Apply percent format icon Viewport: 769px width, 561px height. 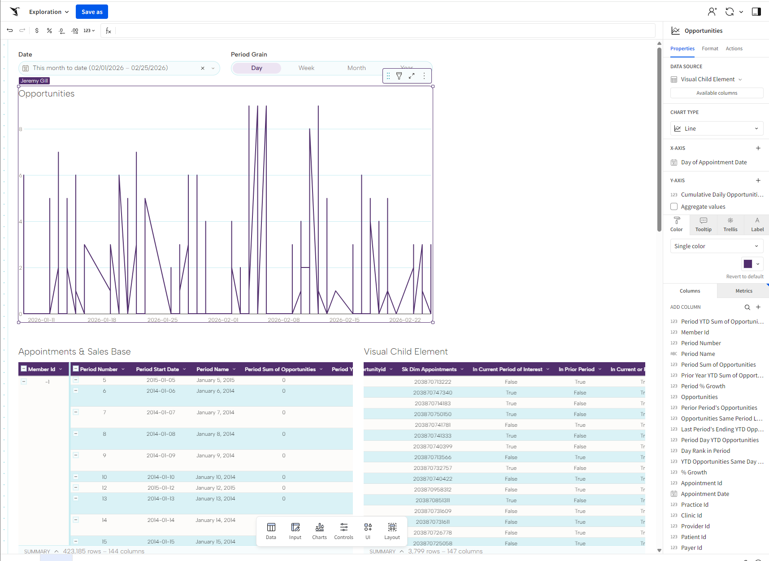[49, 31]
